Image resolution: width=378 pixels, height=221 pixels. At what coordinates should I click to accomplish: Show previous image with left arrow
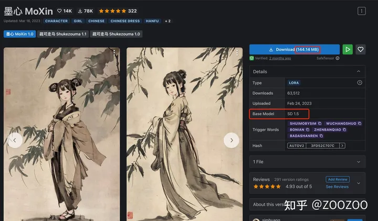click(15, 140)
